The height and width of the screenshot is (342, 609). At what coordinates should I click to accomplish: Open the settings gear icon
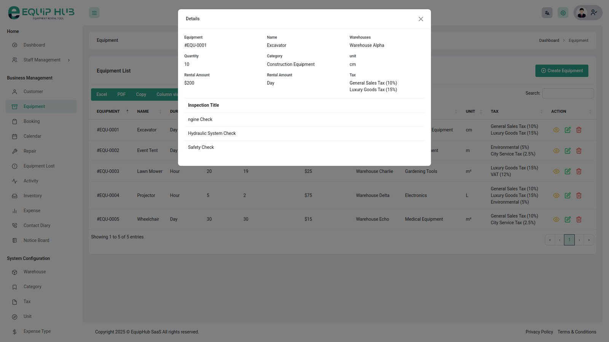point(563,13)
